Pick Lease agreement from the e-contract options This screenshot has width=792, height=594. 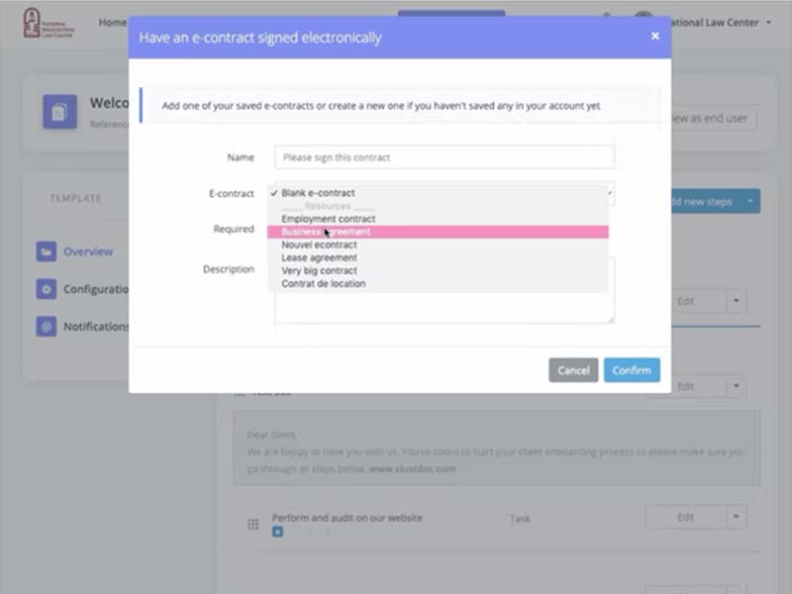[319, 257]
